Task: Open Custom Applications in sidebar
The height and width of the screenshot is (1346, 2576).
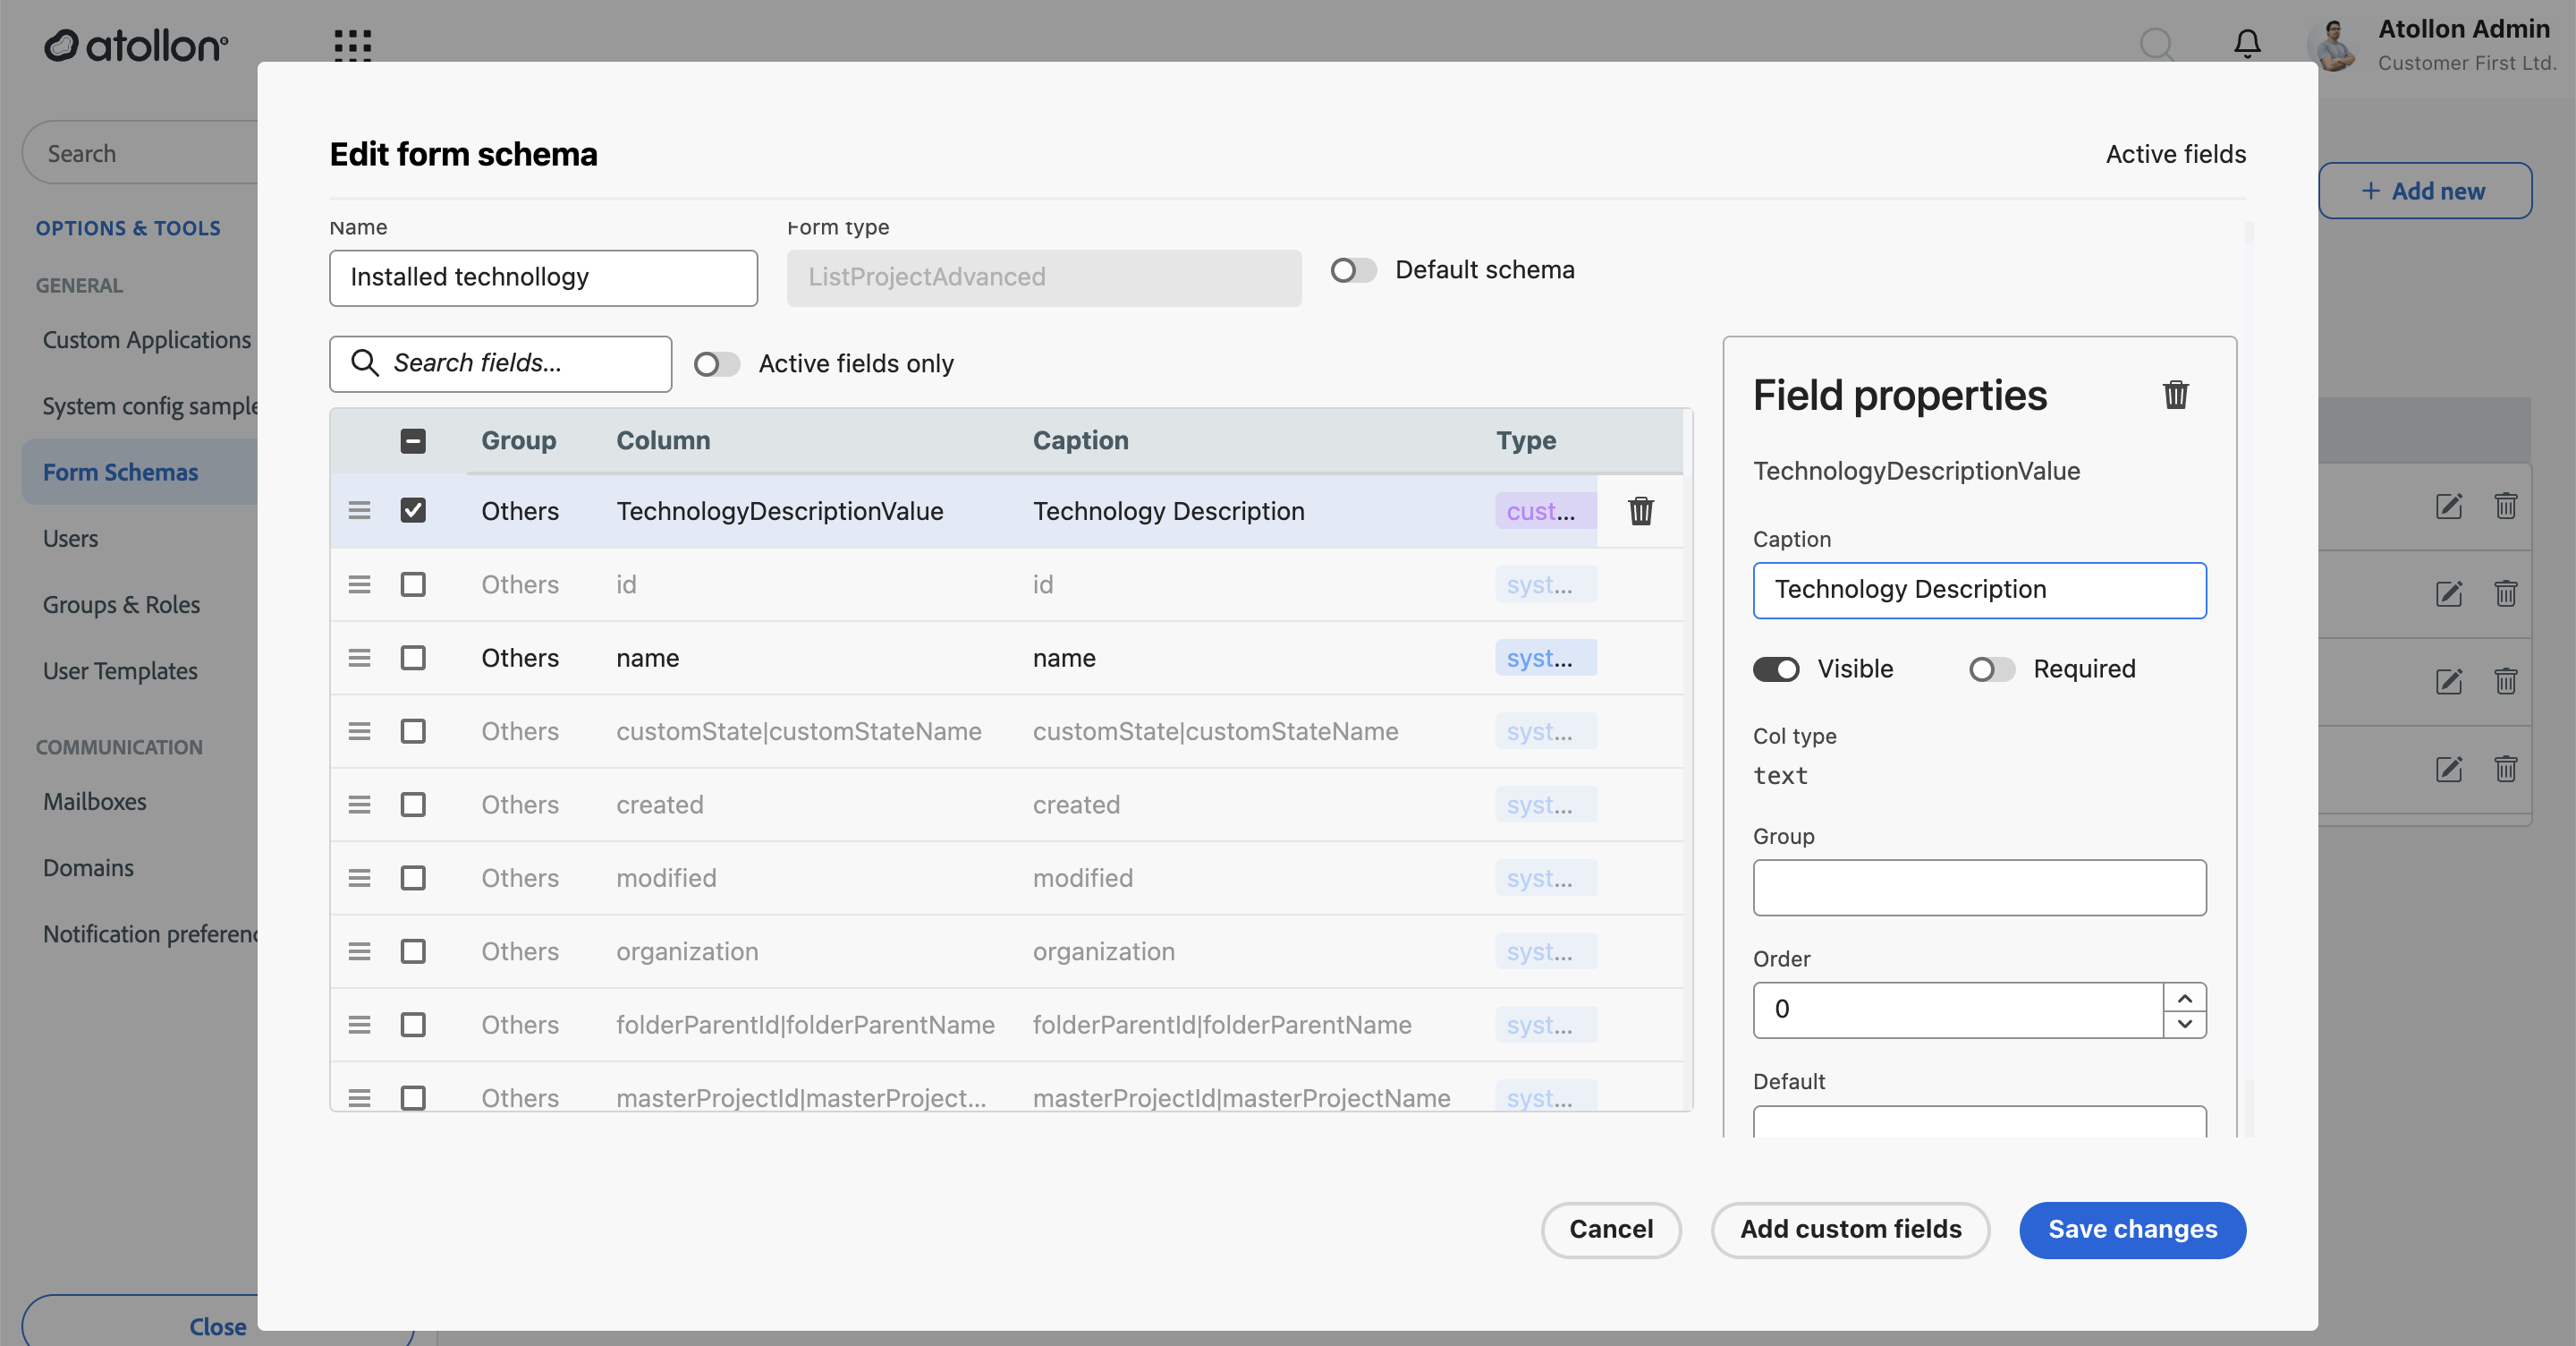Action: (x=147, y=340)
